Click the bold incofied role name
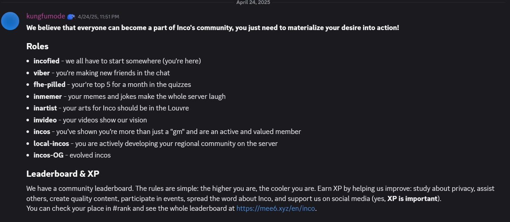510x222 pixels. (46, 61)
